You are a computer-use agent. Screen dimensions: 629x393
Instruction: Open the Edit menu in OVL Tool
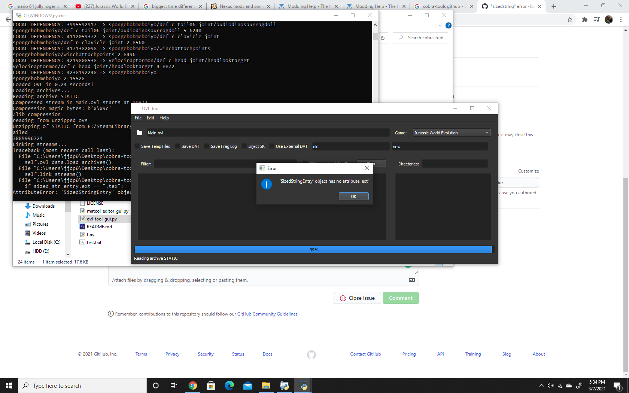click(x=150, y=118)
